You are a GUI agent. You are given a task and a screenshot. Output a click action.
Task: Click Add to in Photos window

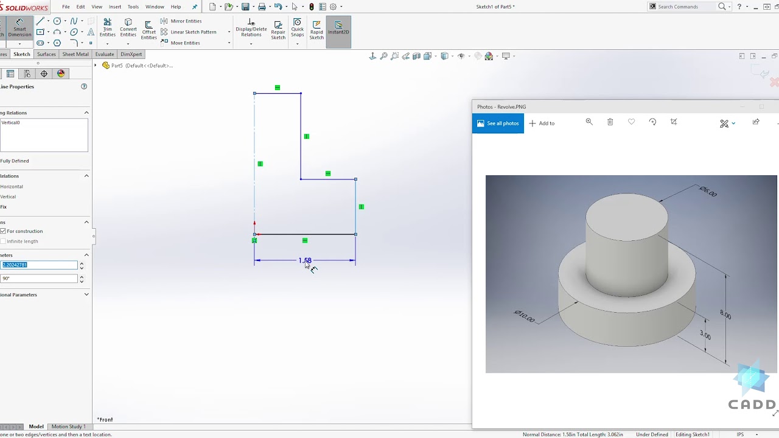(542, 123)
